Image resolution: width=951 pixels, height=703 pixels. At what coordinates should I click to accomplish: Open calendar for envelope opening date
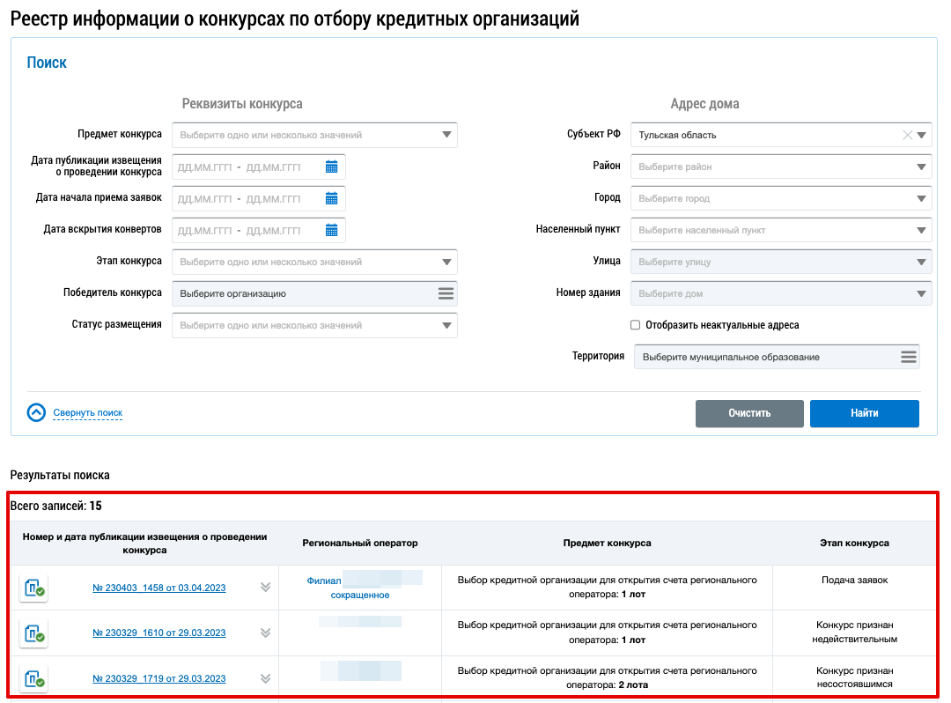[x=332, y=230]
